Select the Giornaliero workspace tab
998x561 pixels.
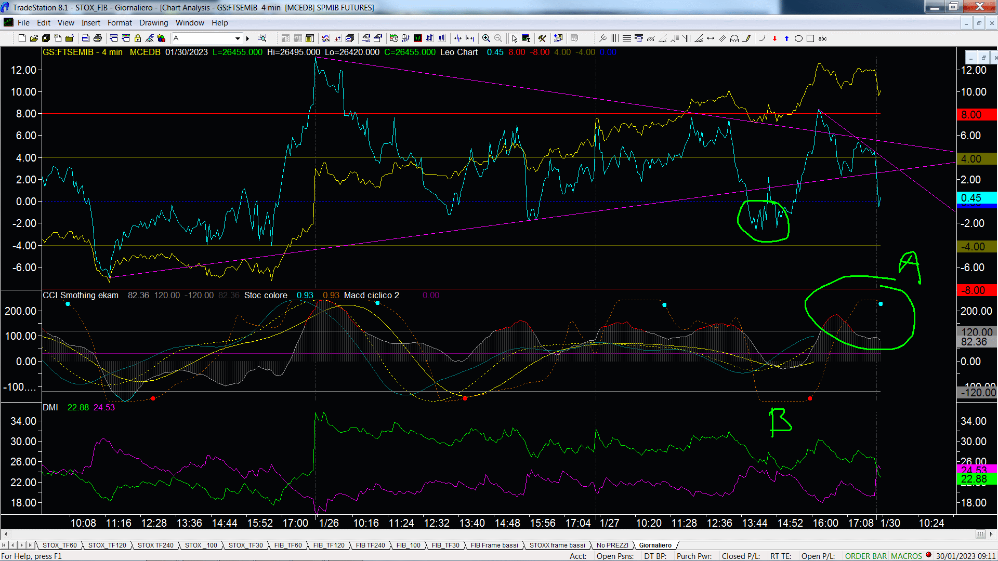655,545
